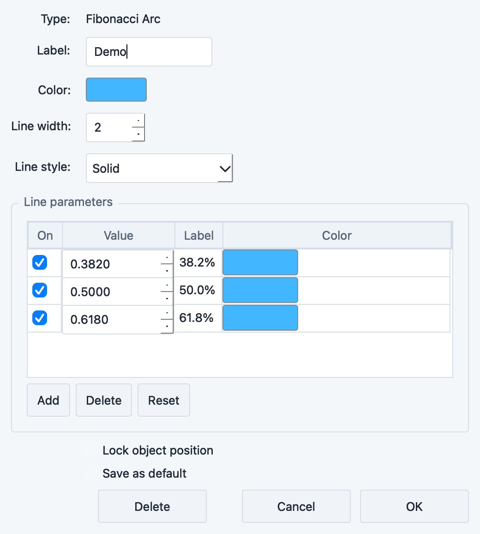Viewport: 480px width, 534px height.
Task: Click the Label text field containing Demo
Action: coord(149,52)
